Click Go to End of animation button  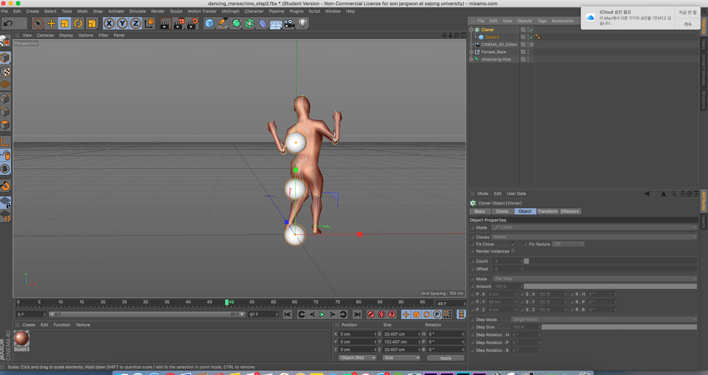pos(357,314)
